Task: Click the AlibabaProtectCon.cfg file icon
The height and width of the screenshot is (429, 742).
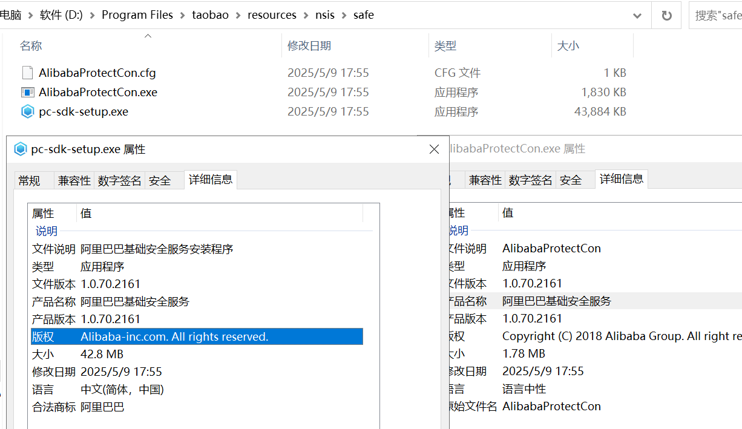Action: 27,73
